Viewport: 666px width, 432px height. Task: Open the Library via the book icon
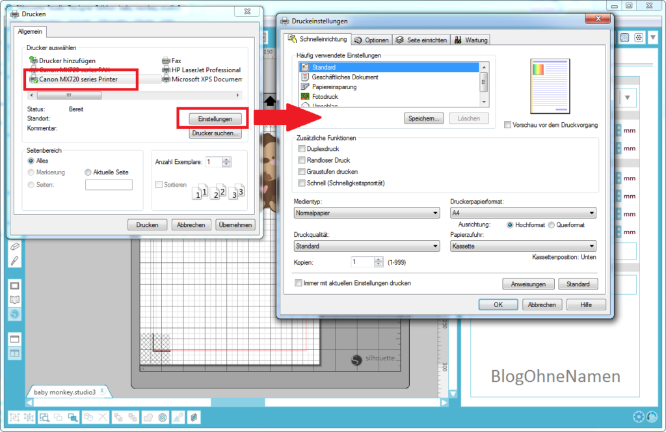tap(14, 299)
